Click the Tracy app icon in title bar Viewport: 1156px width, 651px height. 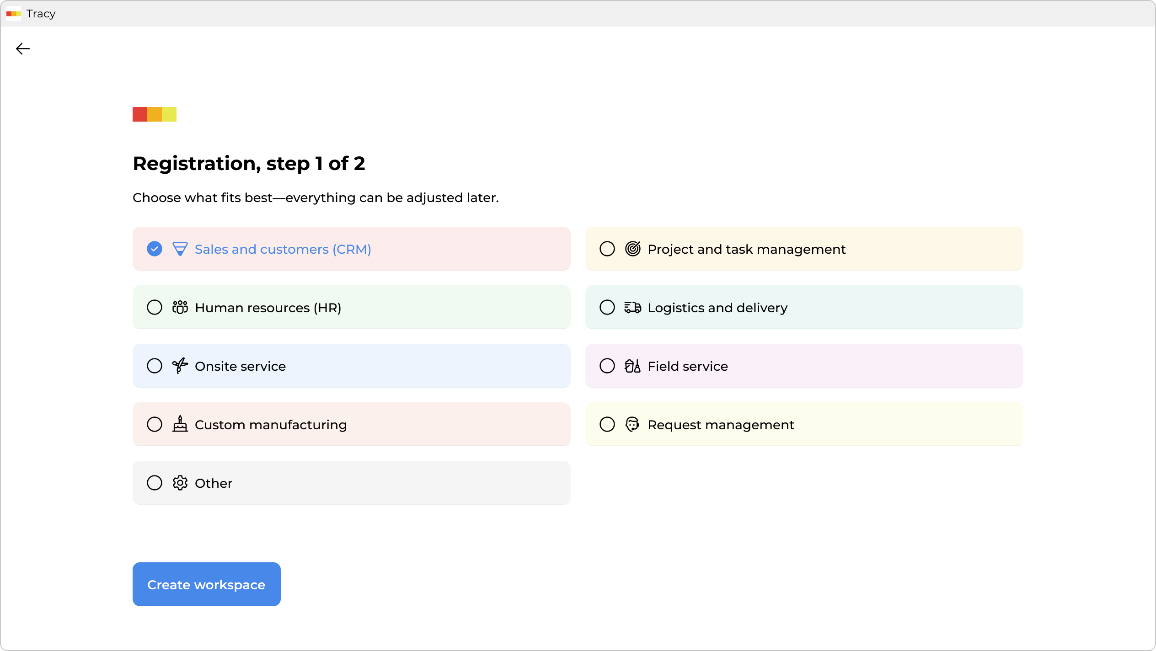[13, 14]
